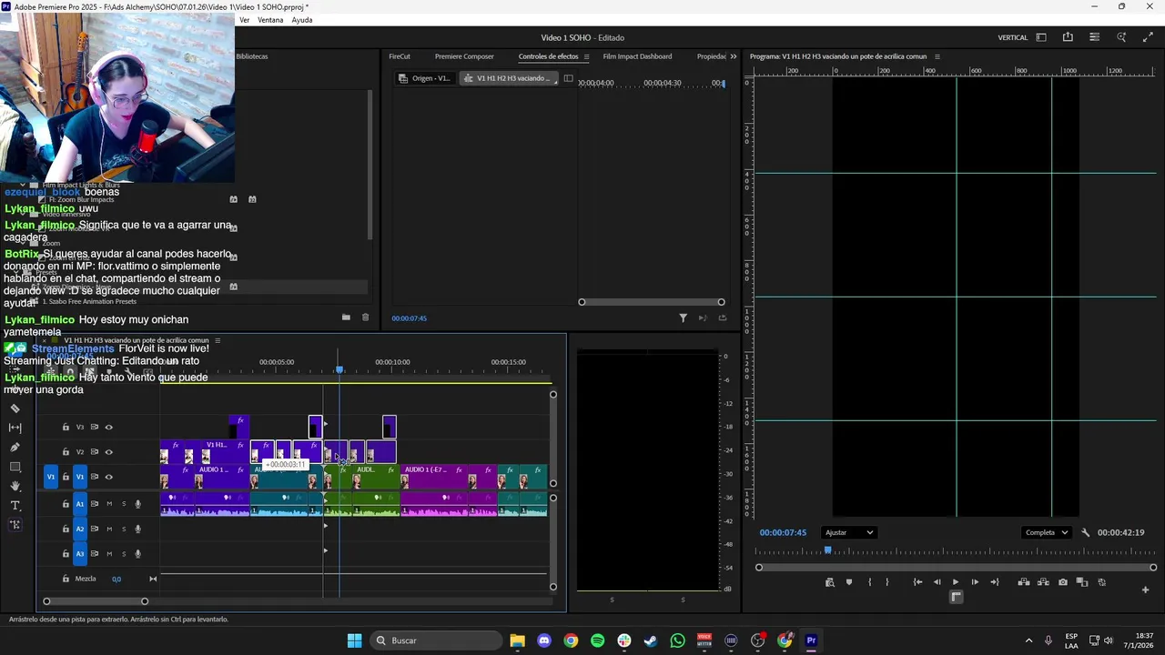
Task: Open the Programa panel menu
Action: (x=937, y=56)
